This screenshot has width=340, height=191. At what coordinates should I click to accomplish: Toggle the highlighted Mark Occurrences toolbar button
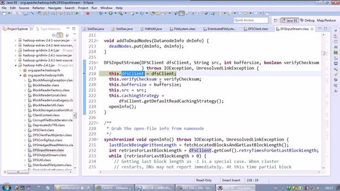(182, 13)
